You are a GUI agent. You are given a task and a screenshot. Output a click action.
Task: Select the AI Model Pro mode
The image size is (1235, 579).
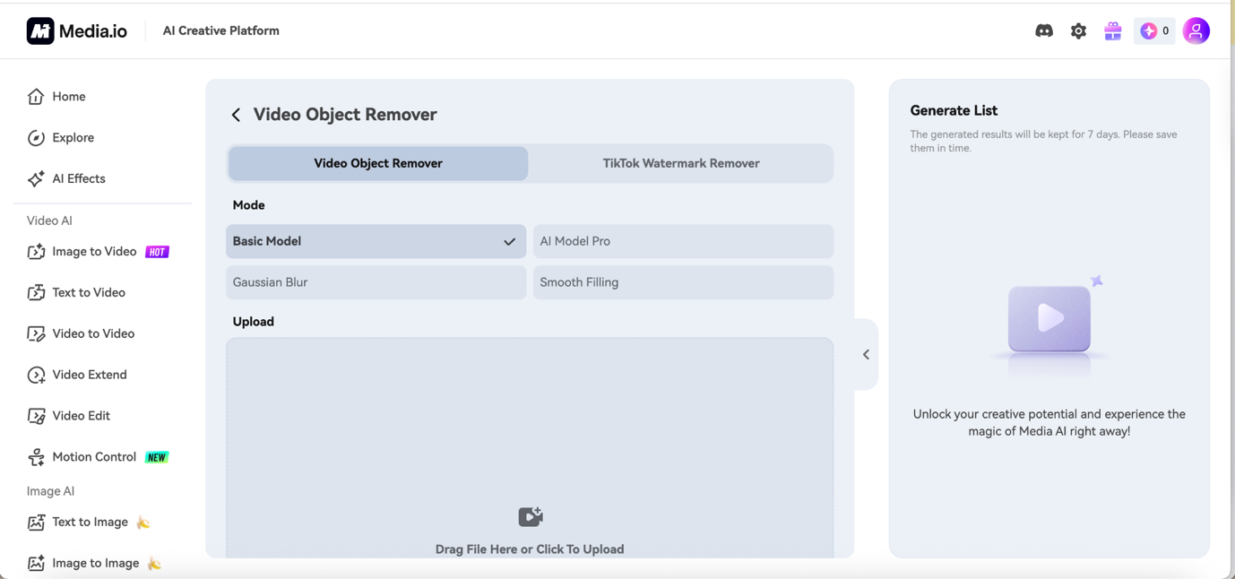683,241
